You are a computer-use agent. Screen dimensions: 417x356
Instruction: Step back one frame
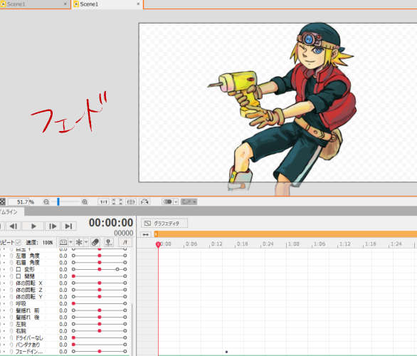click(14, 226)
